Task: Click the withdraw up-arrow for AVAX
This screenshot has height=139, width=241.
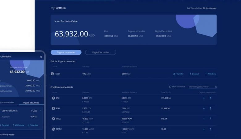Action: tap(210, 119)
